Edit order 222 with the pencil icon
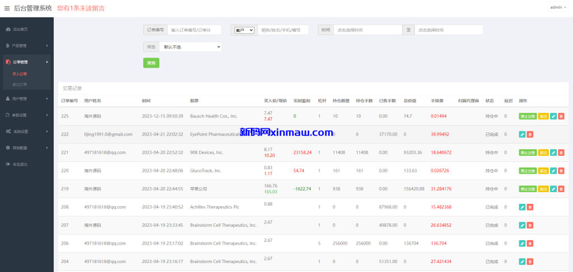 522,134
